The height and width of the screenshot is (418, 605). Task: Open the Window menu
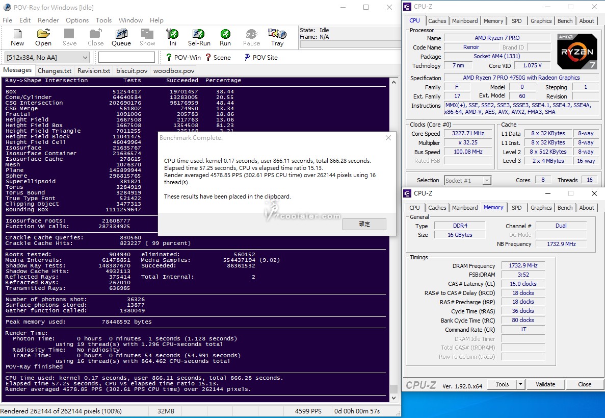(x=130, y=20)
